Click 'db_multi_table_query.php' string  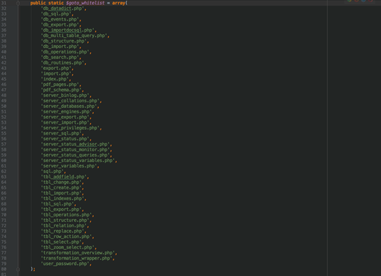click(74, 36)
